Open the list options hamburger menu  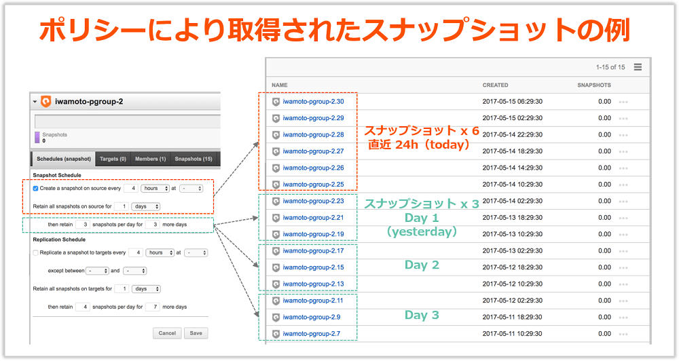[x=638, y=67]
